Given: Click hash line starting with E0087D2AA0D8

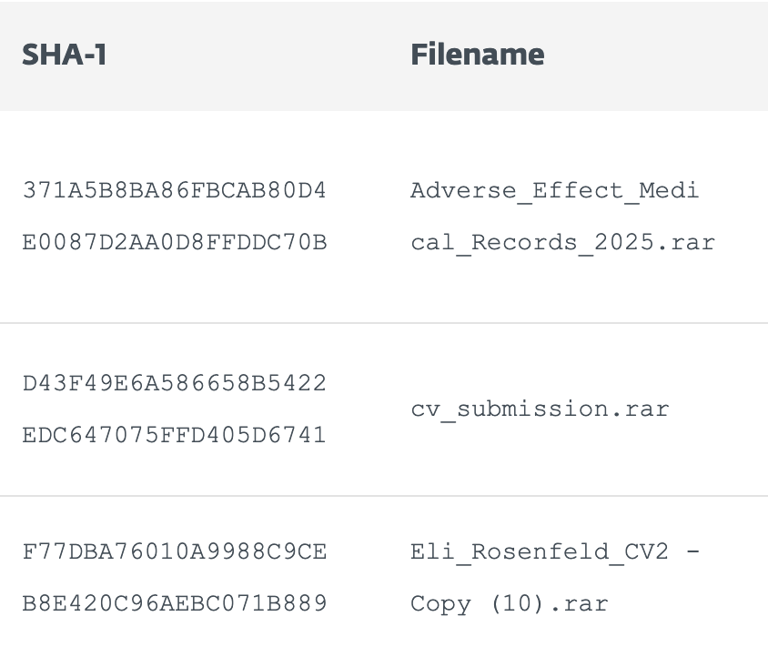Looking at the screenshot, I should pyautogui.click(x=175, y=243).
